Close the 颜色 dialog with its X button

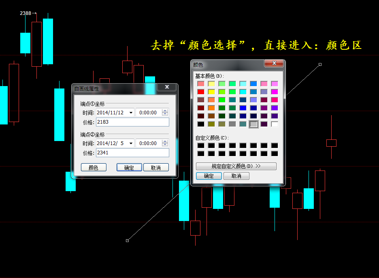click(x=274, y=63)
